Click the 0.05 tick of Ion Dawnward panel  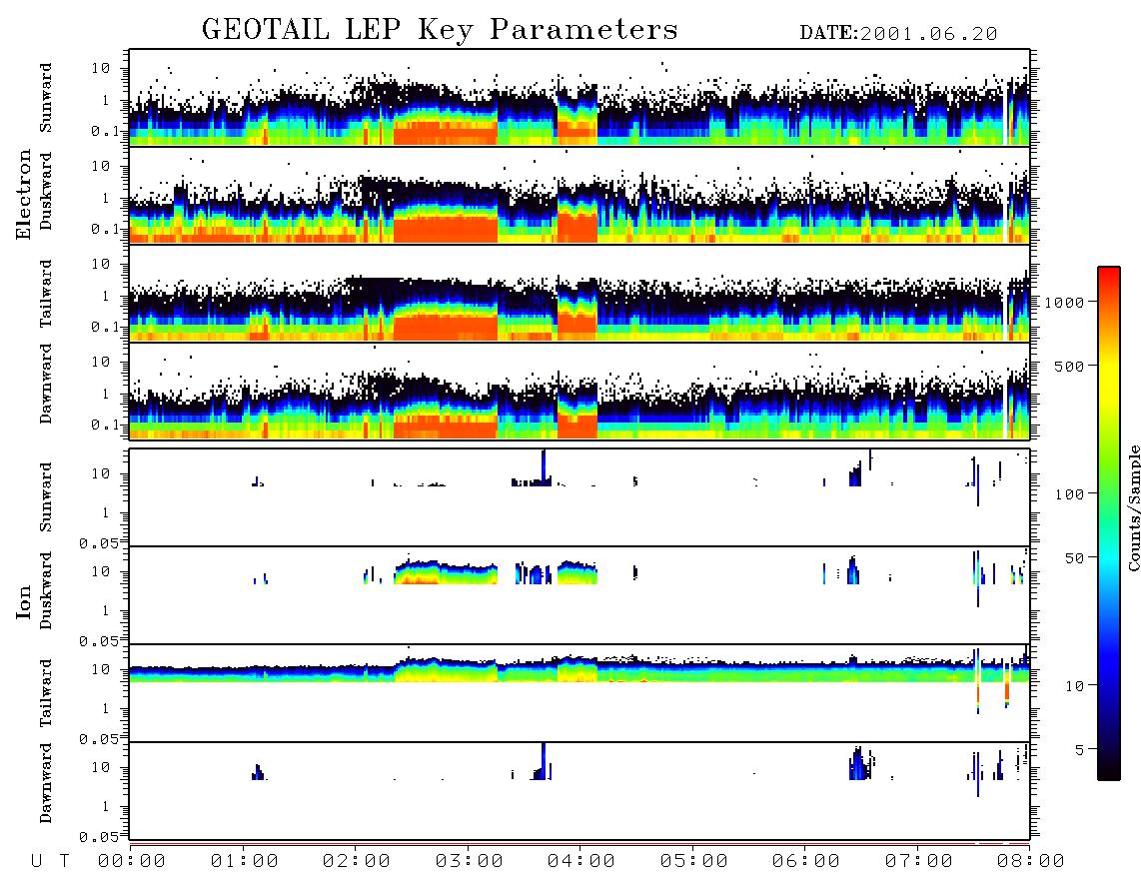pos(98,837)
